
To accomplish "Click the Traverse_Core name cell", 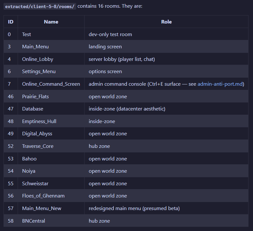I will 51,146.
